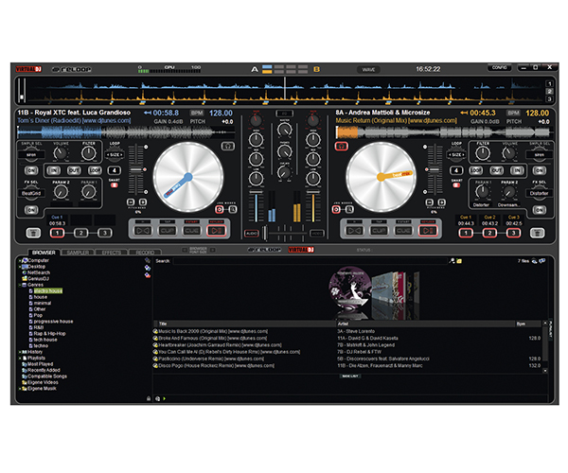568x473 pixels.
Task: Hit the CUP transport button on the left deck
Action: tap(168, 231)
